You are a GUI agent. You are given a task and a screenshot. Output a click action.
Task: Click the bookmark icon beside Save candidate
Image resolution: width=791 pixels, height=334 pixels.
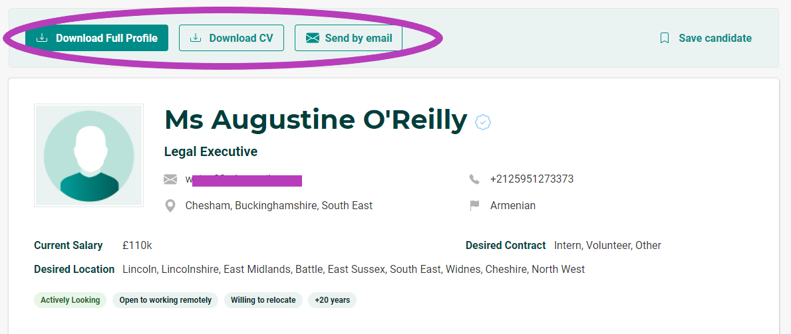tap(665, 39)
